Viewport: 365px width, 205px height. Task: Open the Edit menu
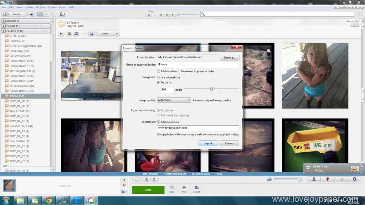click(x=11, y=7)
